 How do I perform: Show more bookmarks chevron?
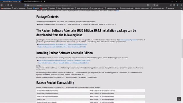pos(181,8)
